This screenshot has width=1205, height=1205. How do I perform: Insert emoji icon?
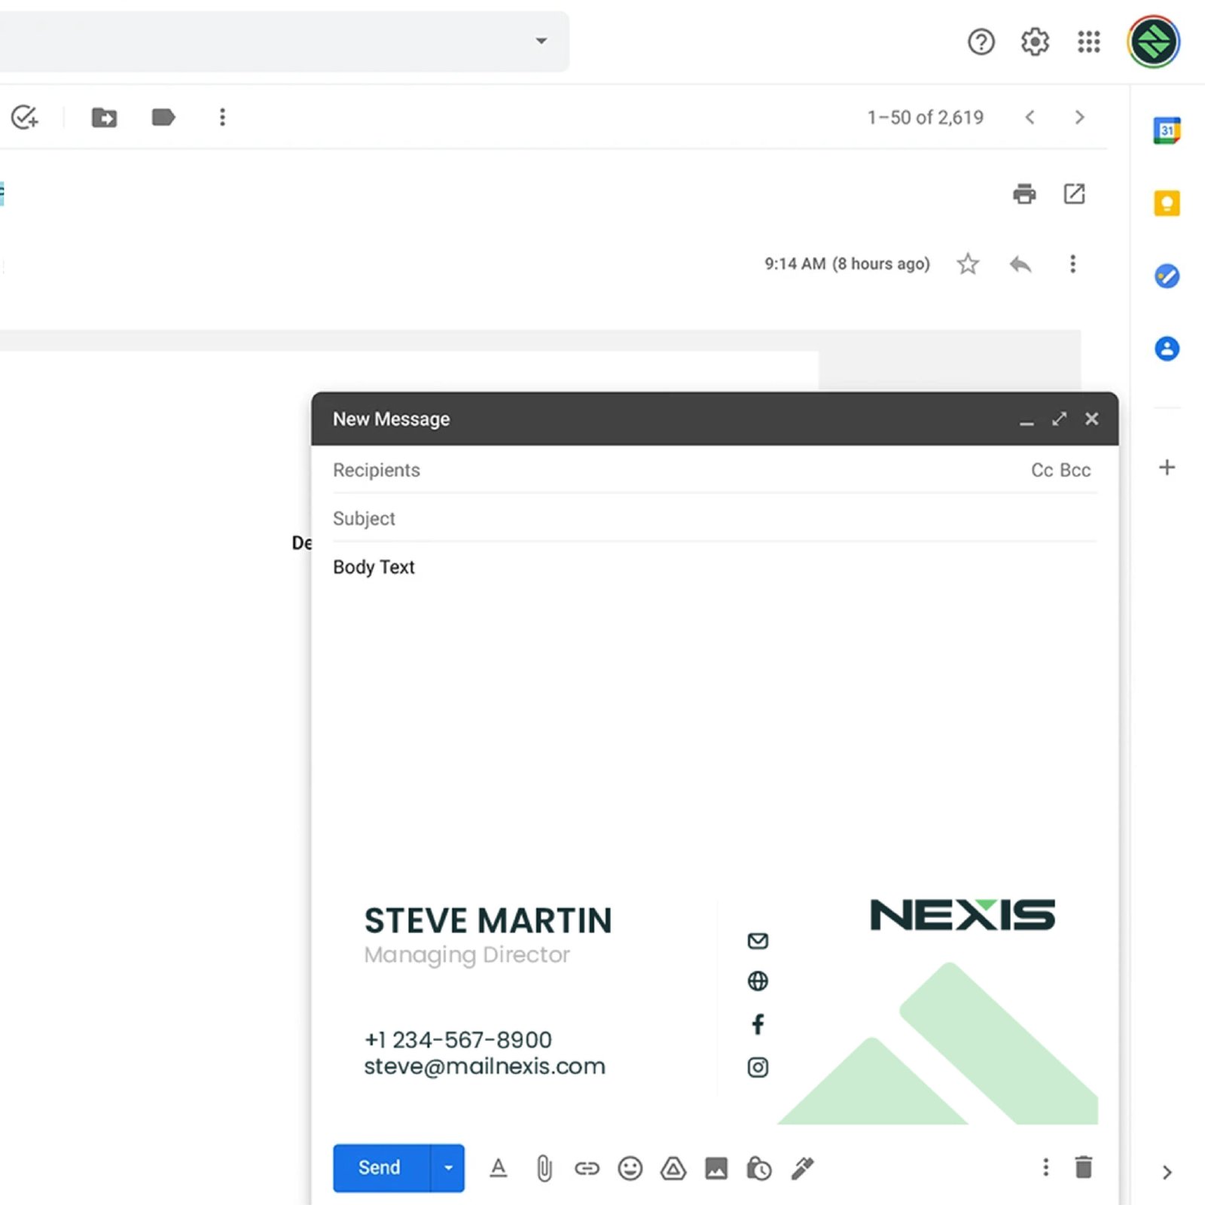coord(630,1168)
